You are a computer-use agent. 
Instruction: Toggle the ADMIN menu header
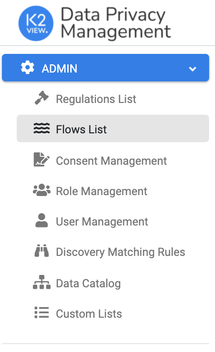click(x=106, y=68)
